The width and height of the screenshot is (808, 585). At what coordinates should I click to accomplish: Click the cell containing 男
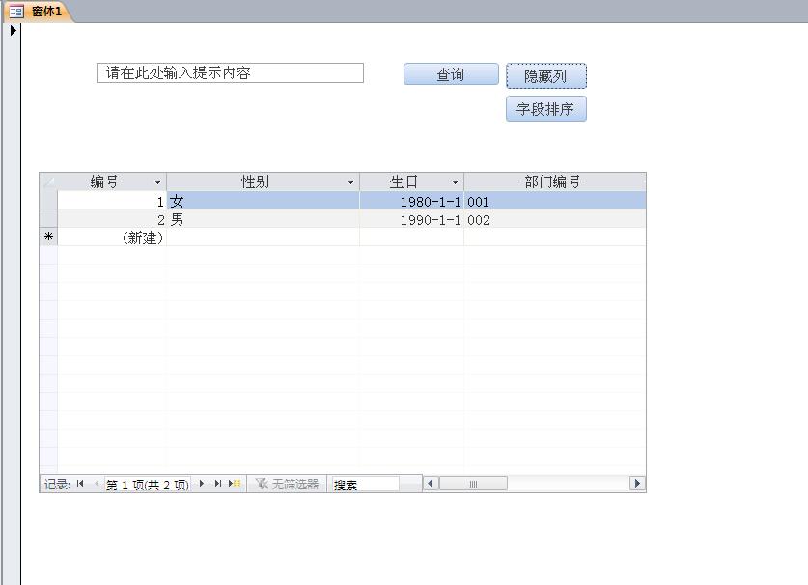click(263, 219)
